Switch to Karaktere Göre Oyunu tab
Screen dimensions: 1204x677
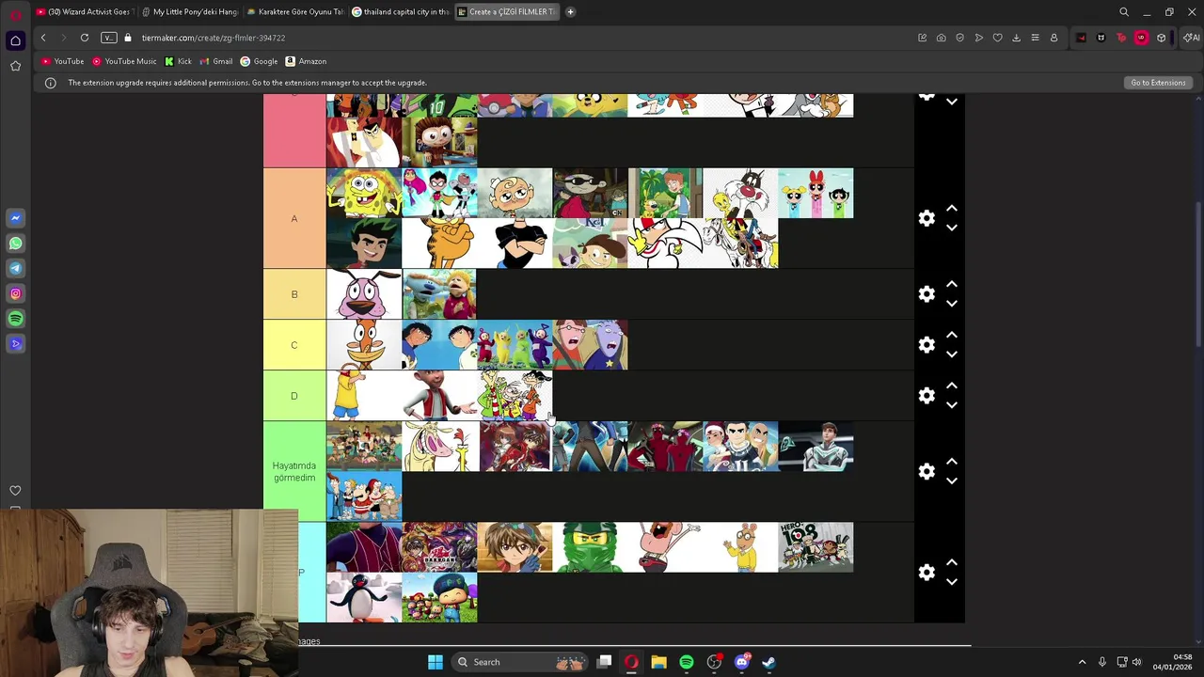pyautogui.click(x=295, y=11)
